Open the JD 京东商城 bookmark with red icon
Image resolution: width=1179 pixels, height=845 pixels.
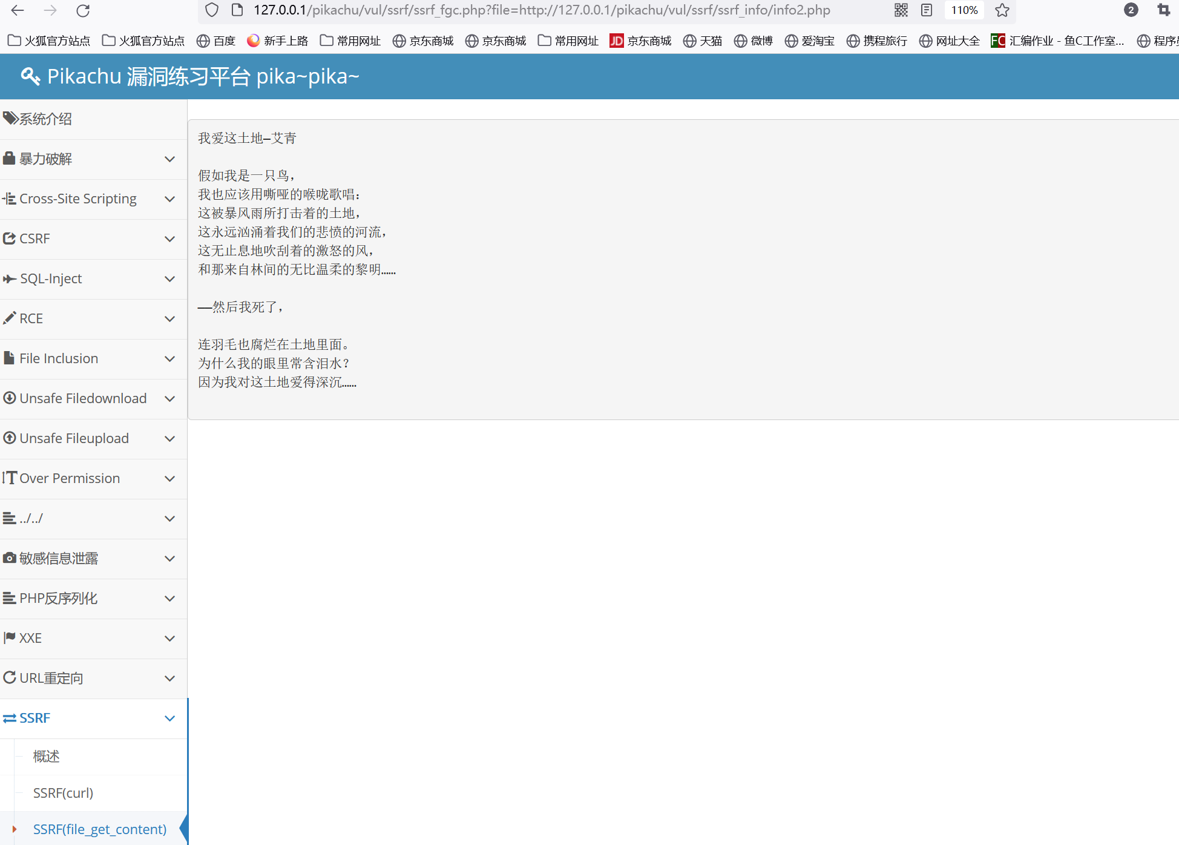coord(641,41)
